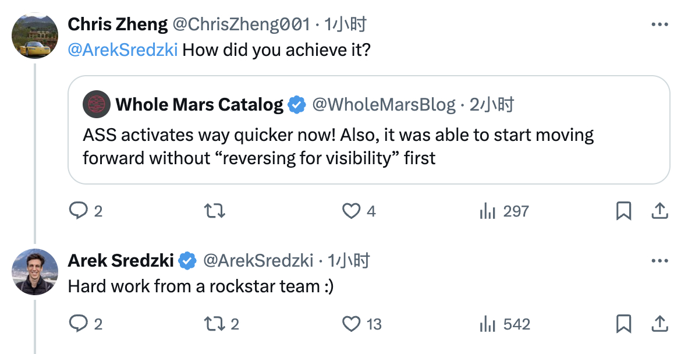Open Arek Sredzki's profile picture
Screen dimensions: 688x354
click(35, 272)
